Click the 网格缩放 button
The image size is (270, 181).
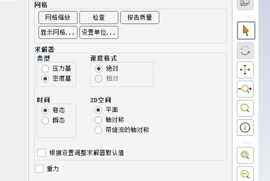click(58, 17)
